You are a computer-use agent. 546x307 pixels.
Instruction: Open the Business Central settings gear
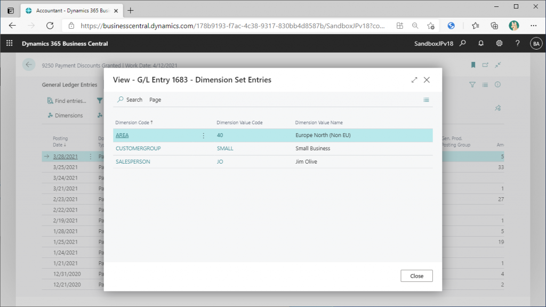pos(499,44)
